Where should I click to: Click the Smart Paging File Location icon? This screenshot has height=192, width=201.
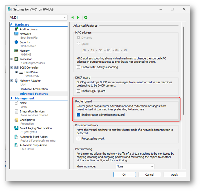(16, 128)
